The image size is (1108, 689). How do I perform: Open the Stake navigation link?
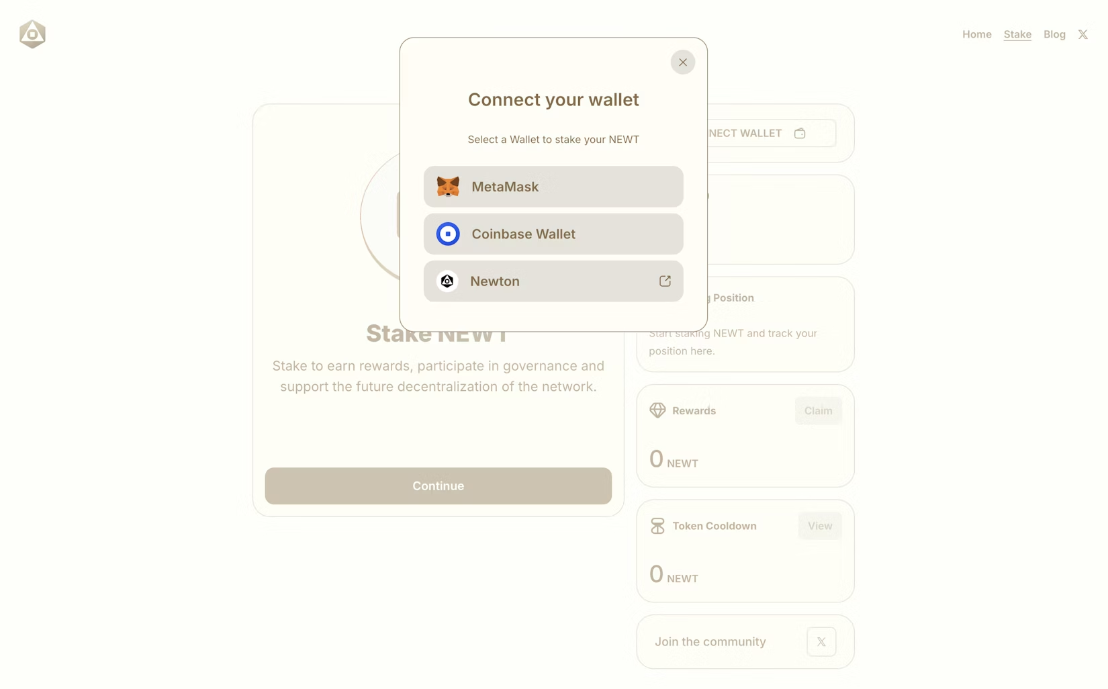coord(1017,34)
